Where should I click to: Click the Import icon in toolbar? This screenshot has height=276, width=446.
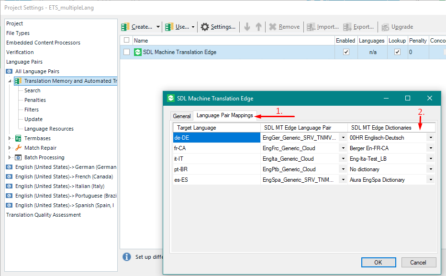pyautogui.click(x=311, y=27)
